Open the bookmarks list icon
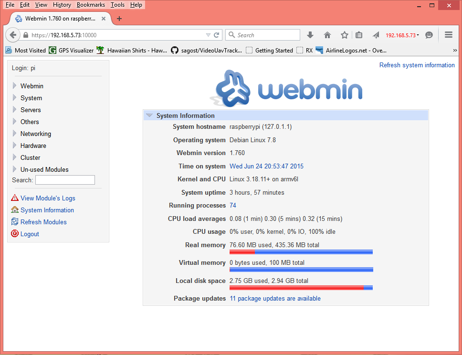462x355 pixels. 358,35
